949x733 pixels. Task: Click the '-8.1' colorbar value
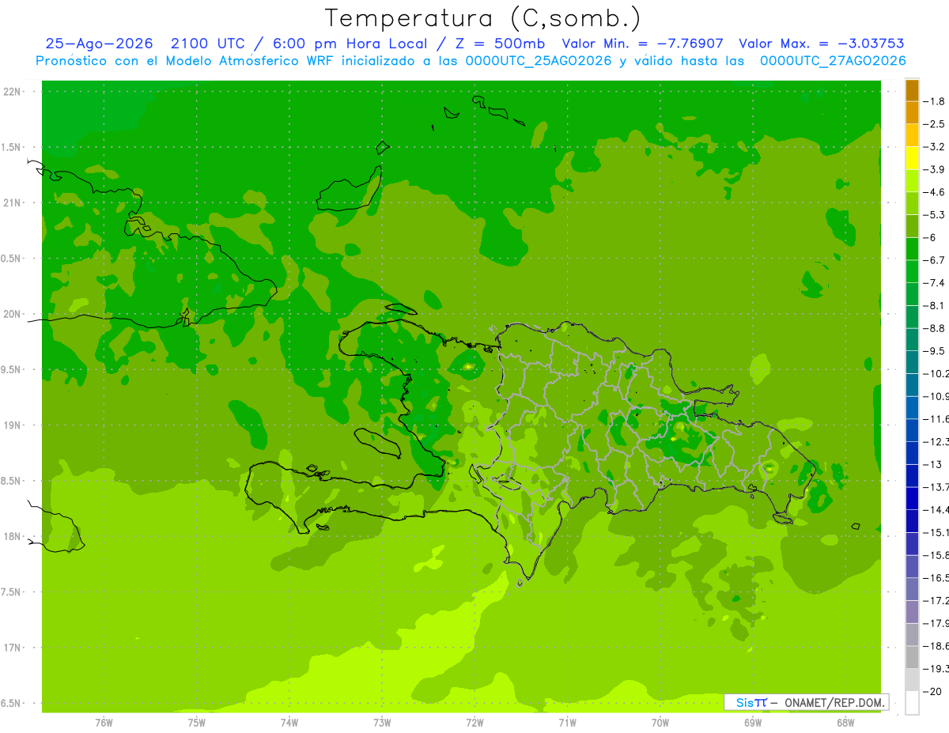[x=934, y=306]
